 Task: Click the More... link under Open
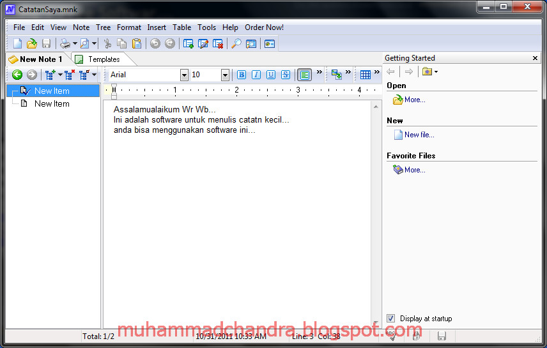click(415, 100)
